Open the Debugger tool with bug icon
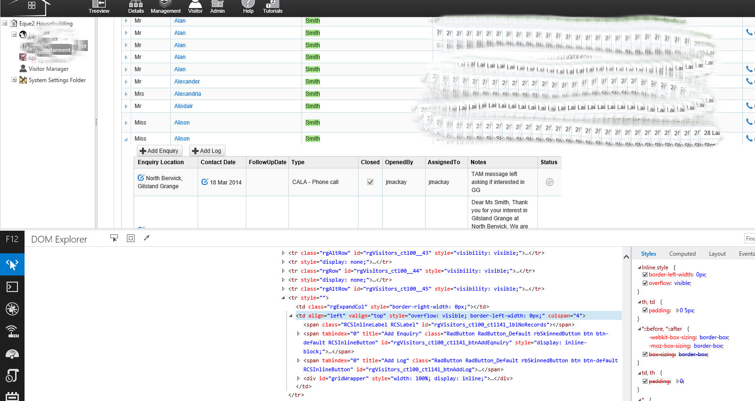The width and height of the screenshot is (755, 401). point(12,309)
